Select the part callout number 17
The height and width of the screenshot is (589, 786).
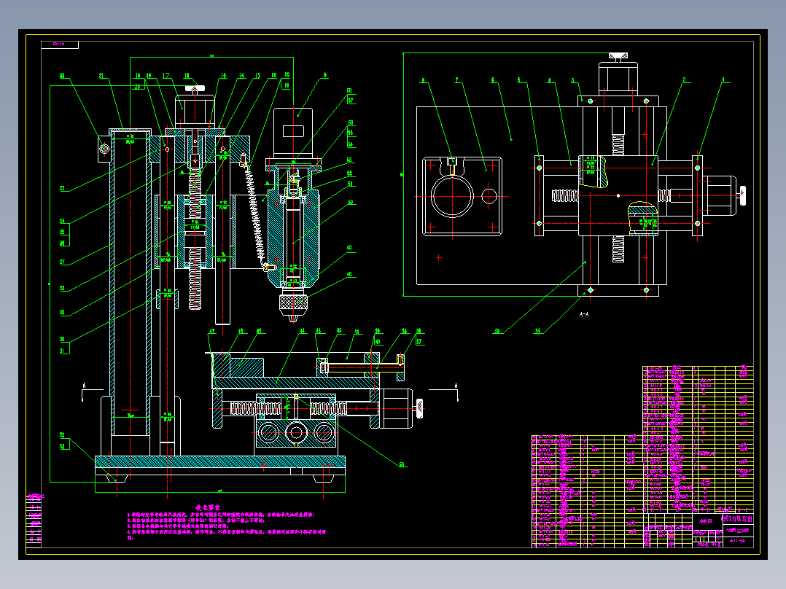click(x=166, y=76)
